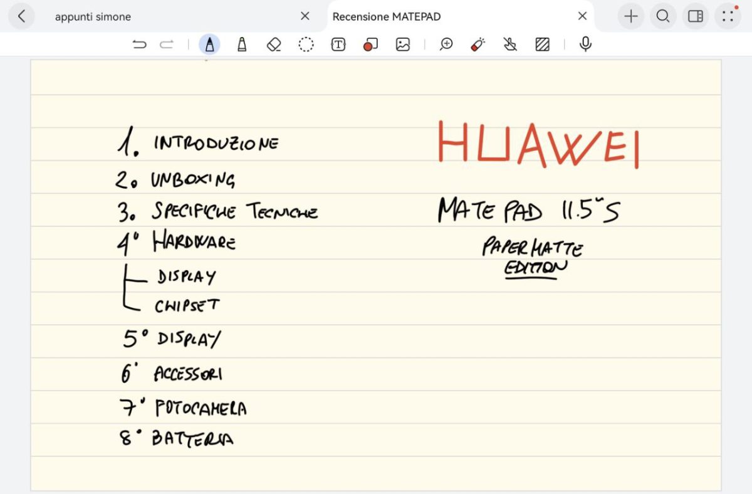Viewport: 752px width, 494px height.
Task: Tap the 'CHIPSET' sub-item handwriting
Action: [x=187, y=305]
